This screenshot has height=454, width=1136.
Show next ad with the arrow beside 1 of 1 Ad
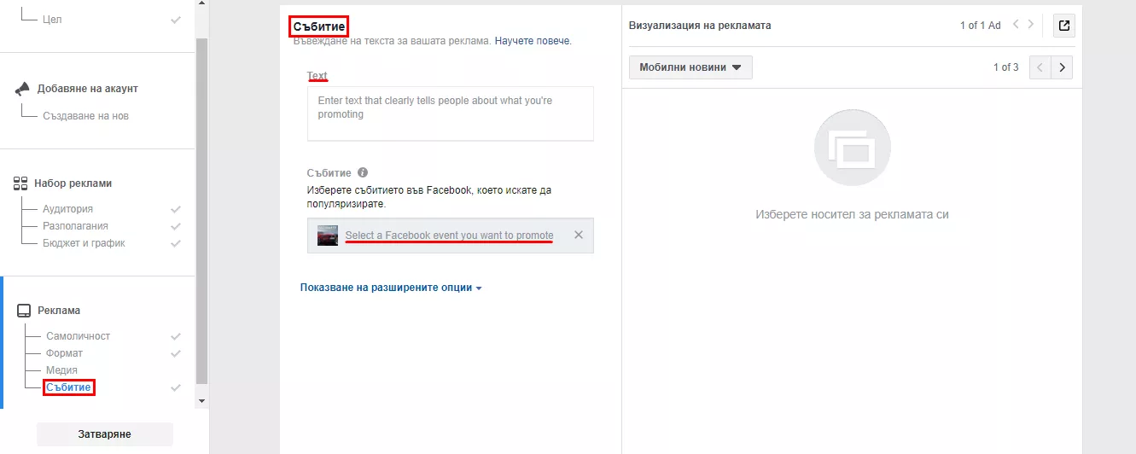(1032, 25)
